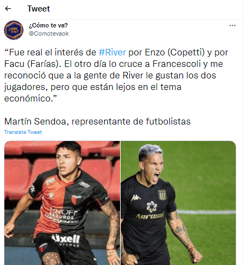Click the Tweet header title
Image resolution: width=244 pixels, height=265 pixels.
38,9
